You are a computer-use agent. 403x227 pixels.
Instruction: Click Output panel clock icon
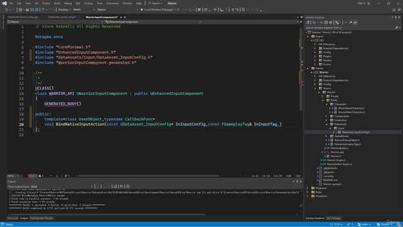[128, 187]
